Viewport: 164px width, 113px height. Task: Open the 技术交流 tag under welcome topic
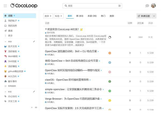[x=50, y=33]
